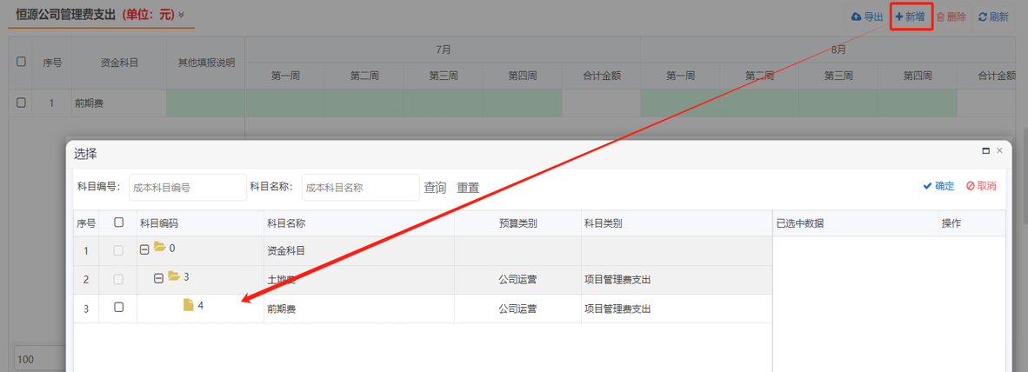This screenshot has height=372, width=1028.
Task: Click the 其他填报说明 green cell for 前期费
Action: [x=206, y=103]
